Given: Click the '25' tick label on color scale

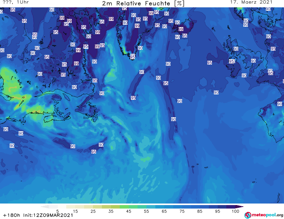Looking at the screenshot, I should [x=93, y=211].
